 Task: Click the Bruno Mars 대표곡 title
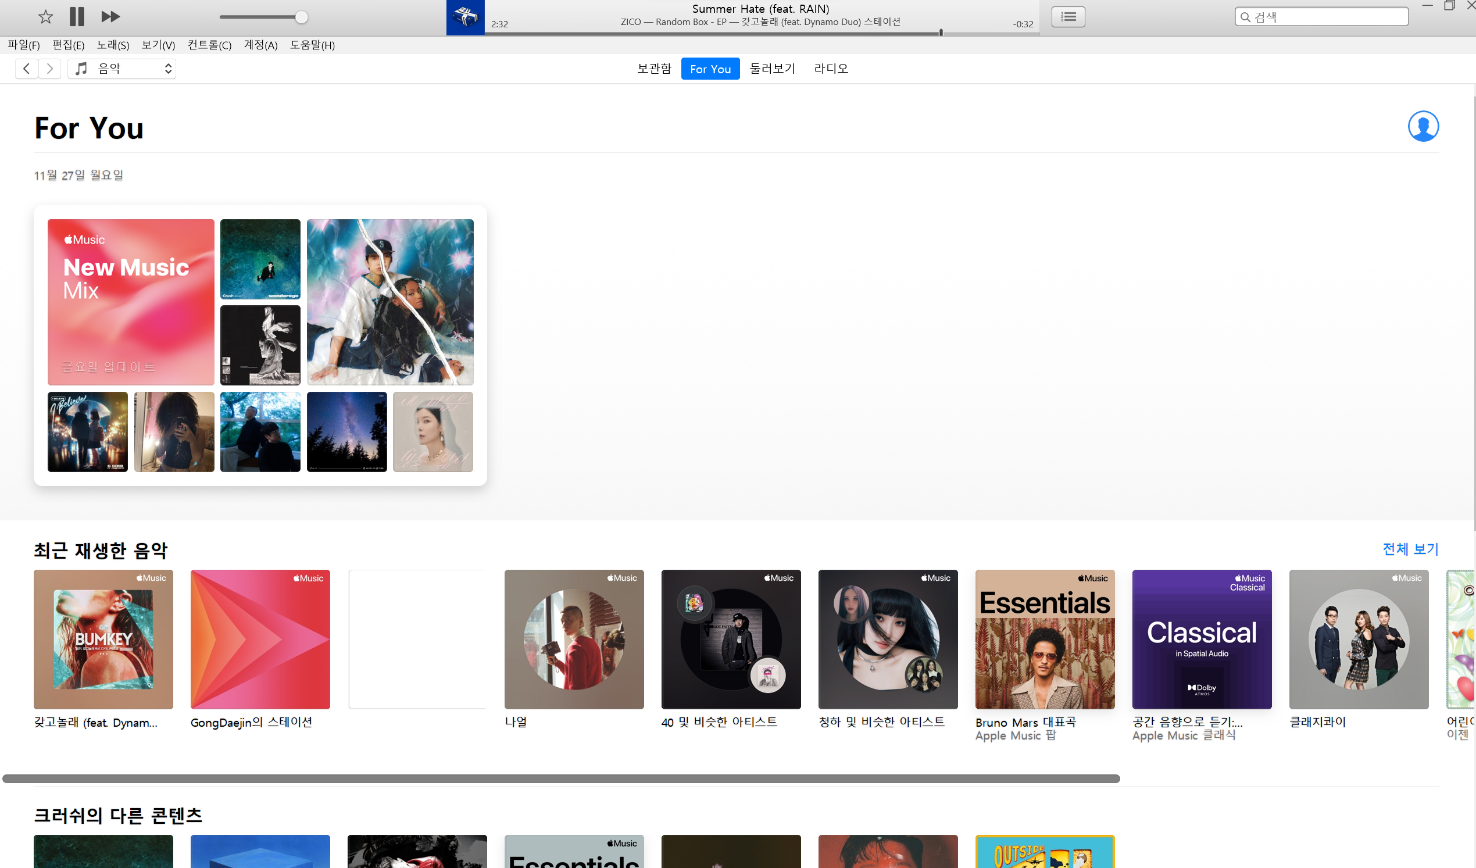(1025, 722)
